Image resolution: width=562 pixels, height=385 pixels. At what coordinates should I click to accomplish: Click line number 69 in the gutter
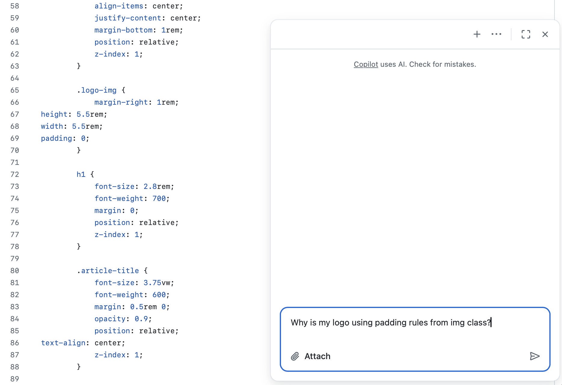click(x=15, y=138)
